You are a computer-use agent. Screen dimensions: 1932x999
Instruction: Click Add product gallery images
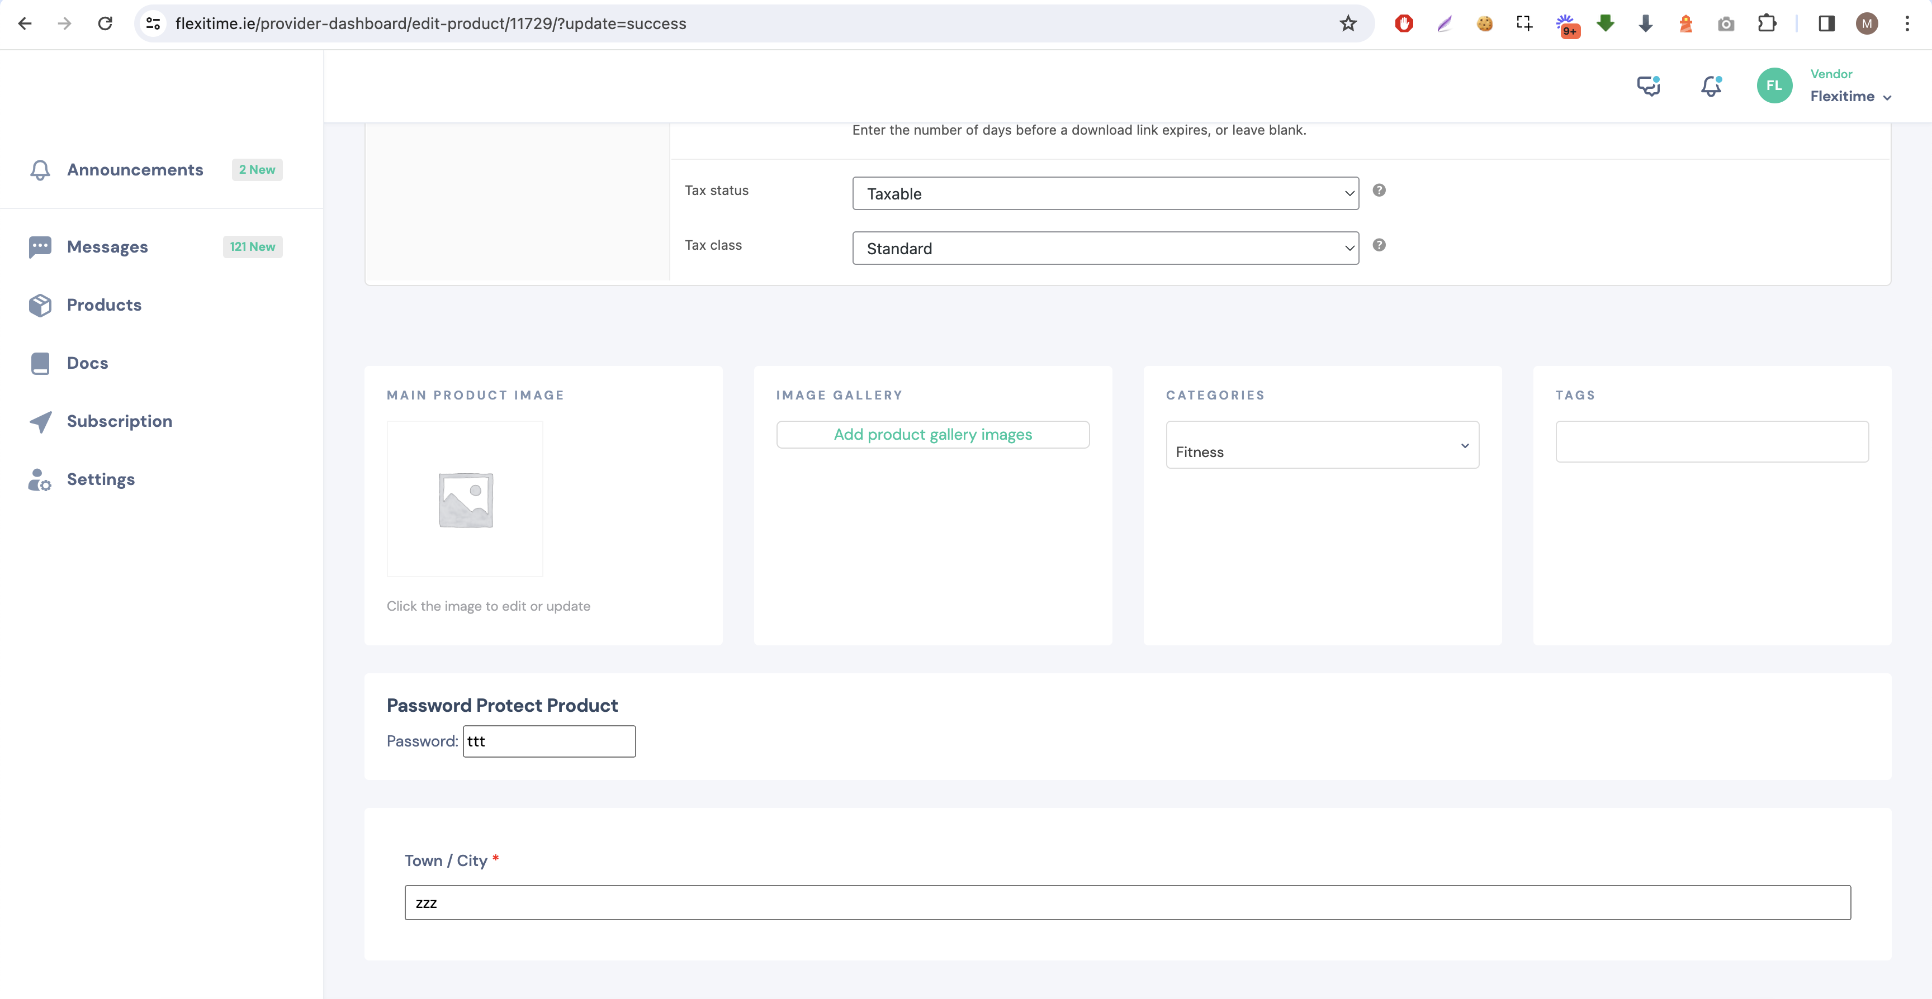(x=932, y=435)
